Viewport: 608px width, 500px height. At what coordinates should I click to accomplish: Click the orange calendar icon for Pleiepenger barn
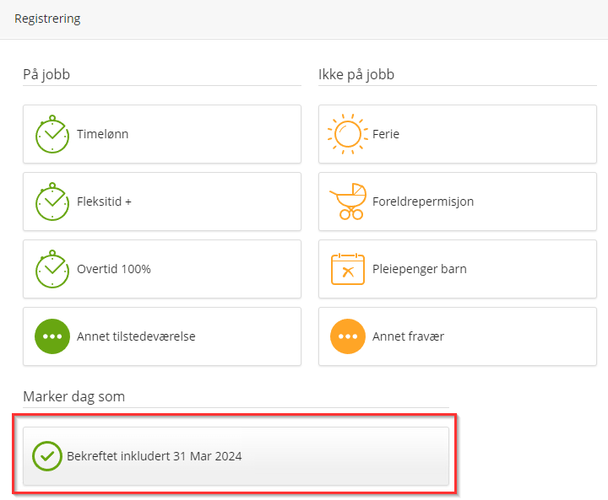coord(348,269)
